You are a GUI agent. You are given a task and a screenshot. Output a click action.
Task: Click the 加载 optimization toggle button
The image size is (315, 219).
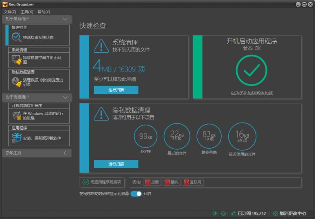tap(152, 182)
